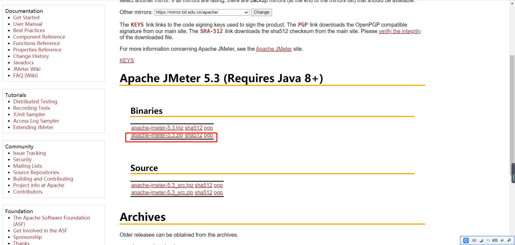Download apache-jmeter-5.3_src.tgz source

(x=162, y=185)
